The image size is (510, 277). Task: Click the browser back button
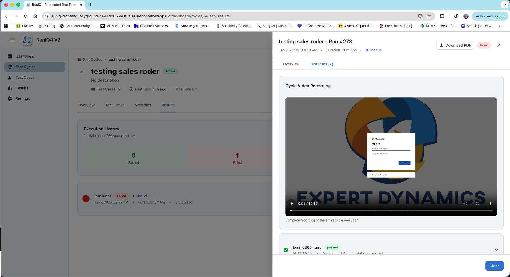click(x=7, y=16)
